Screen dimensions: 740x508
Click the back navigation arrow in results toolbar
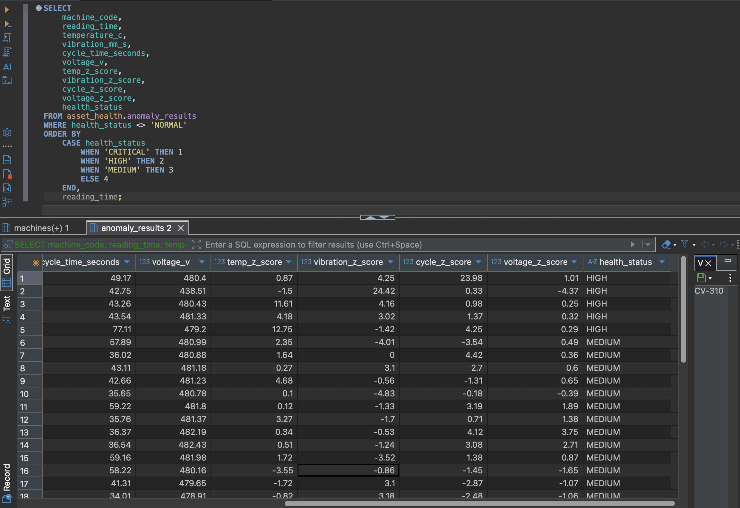705,244
